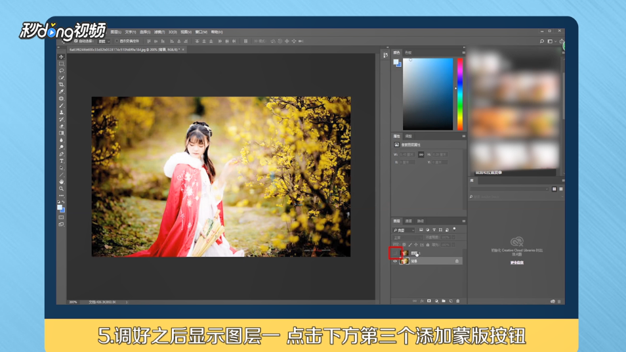Image resolution: width=626 pixels, height=352 pixels.
Task: Open the Layers panel flyout menu
Action: click(x=463, y=221)
